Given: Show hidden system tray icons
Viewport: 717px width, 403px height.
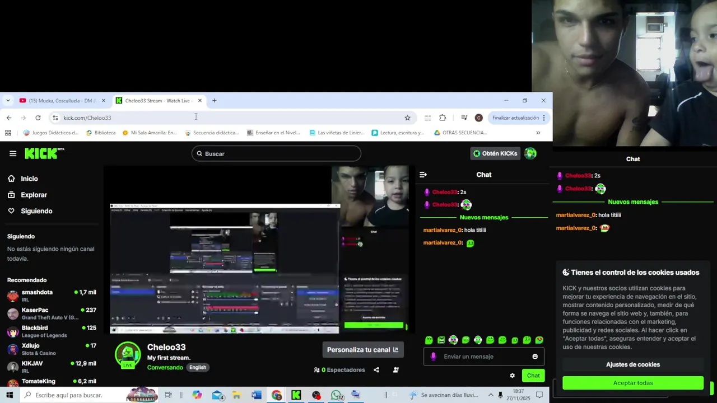Looking at the screenshot, I should pyautogui.click(x=491, y=395).
